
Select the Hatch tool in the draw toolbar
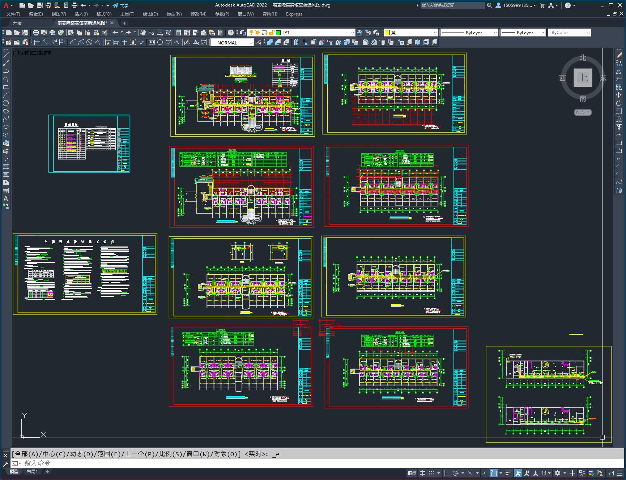(x=6, y=167)
